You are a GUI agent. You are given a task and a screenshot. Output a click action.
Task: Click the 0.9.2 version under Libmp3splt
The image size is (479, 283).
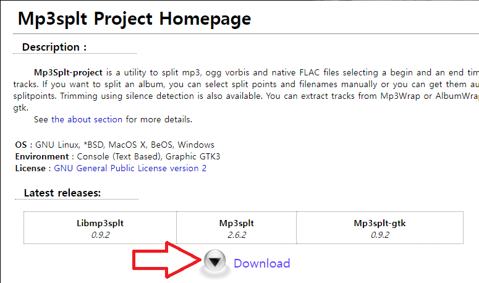(x=100, y=234)
